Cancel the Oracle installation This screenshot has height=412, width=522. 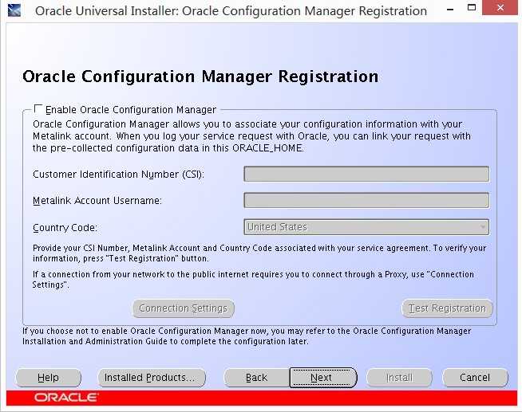coord(475,378)
